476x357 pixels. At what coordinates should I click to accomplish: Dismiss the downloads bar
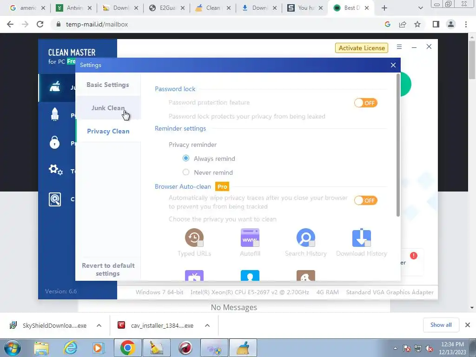pyautogui.click(x=468, y=325)
